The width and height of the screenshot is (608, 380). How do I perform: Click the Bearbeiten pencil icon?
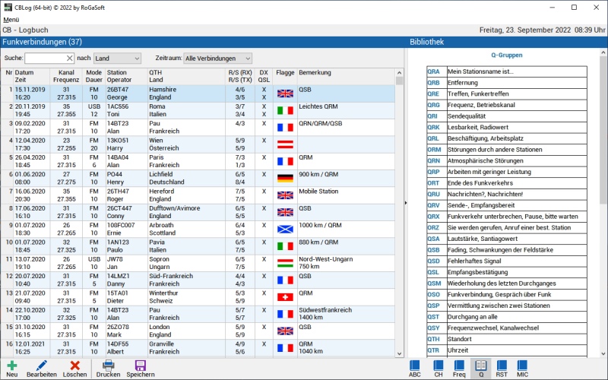tap(42, 366)
